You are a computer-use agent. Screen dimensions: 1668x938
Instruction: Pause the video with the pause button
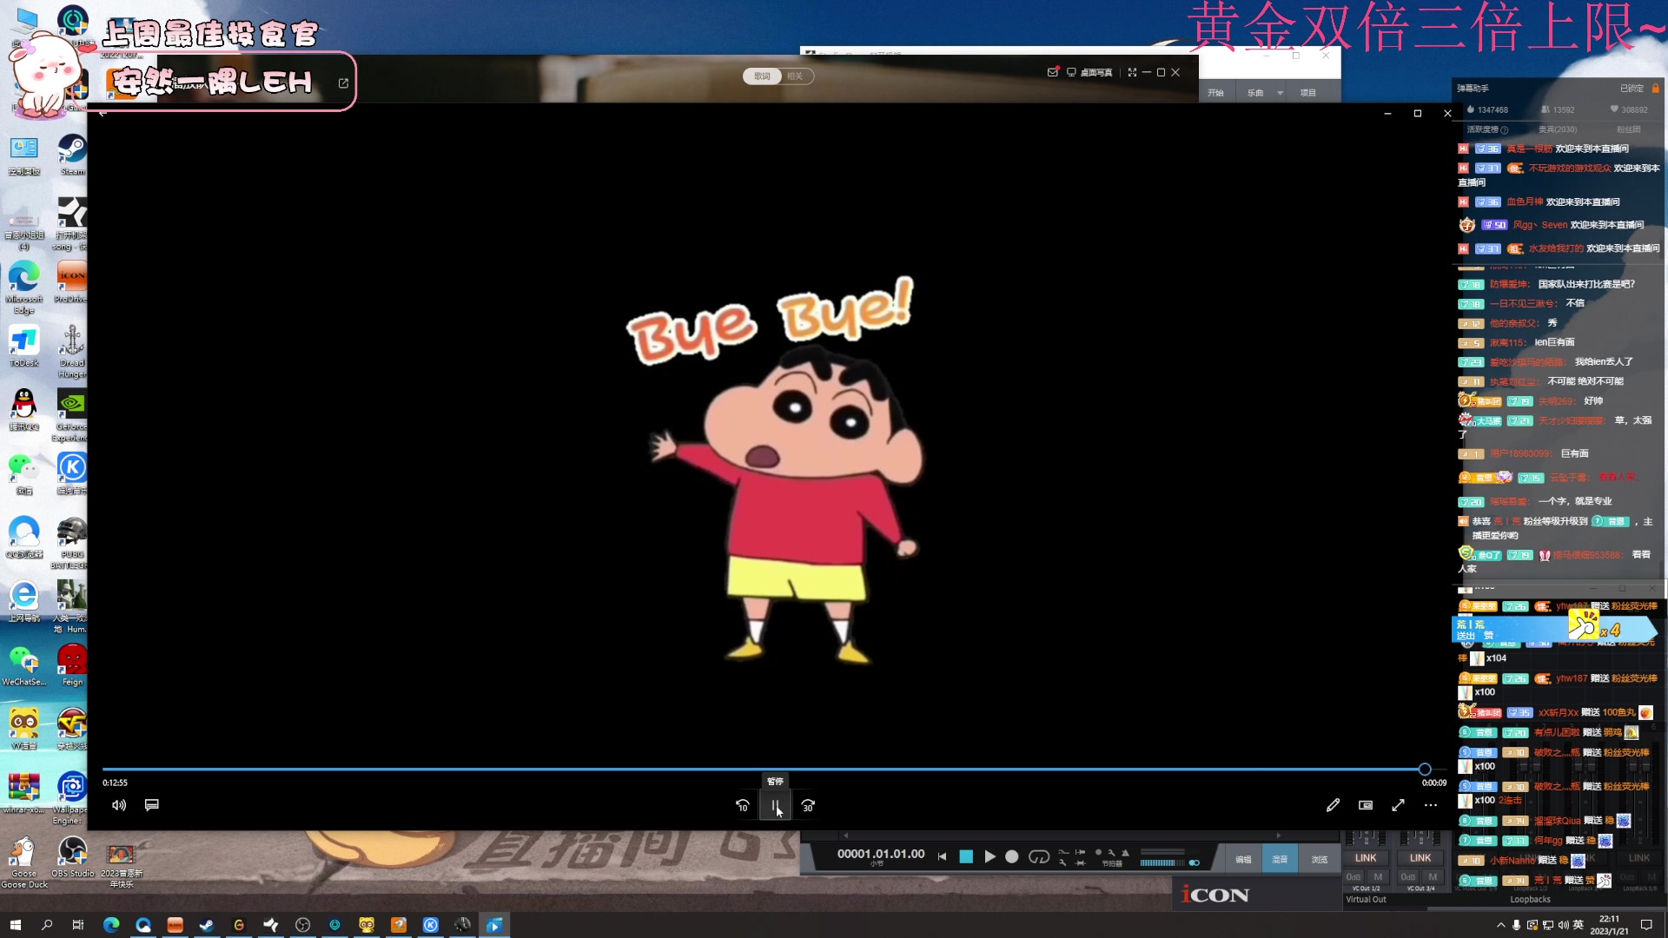pyautogui.click(x=774, y=806)
